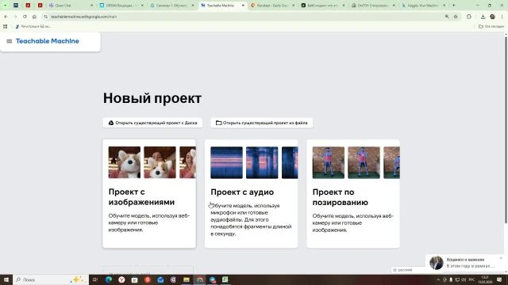Open the page zoom icon in address bar
This screenshot has width=508, height=285.
(447, 17)
